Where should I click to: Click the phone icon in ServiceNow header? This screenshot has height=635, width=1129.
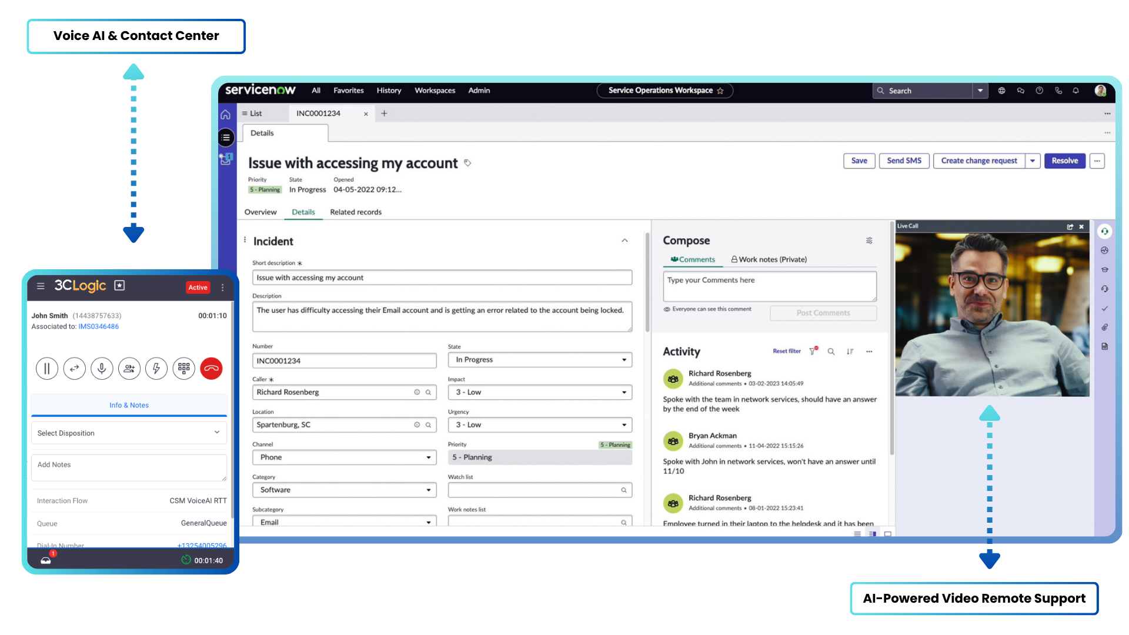coord(1058,91)
